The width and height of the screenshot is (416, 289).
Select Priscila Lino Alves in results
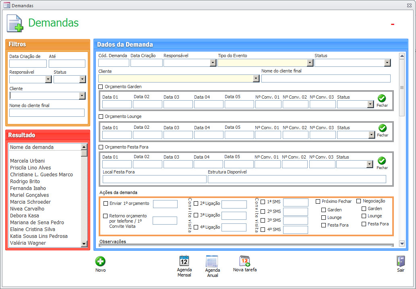coord(31,168)
